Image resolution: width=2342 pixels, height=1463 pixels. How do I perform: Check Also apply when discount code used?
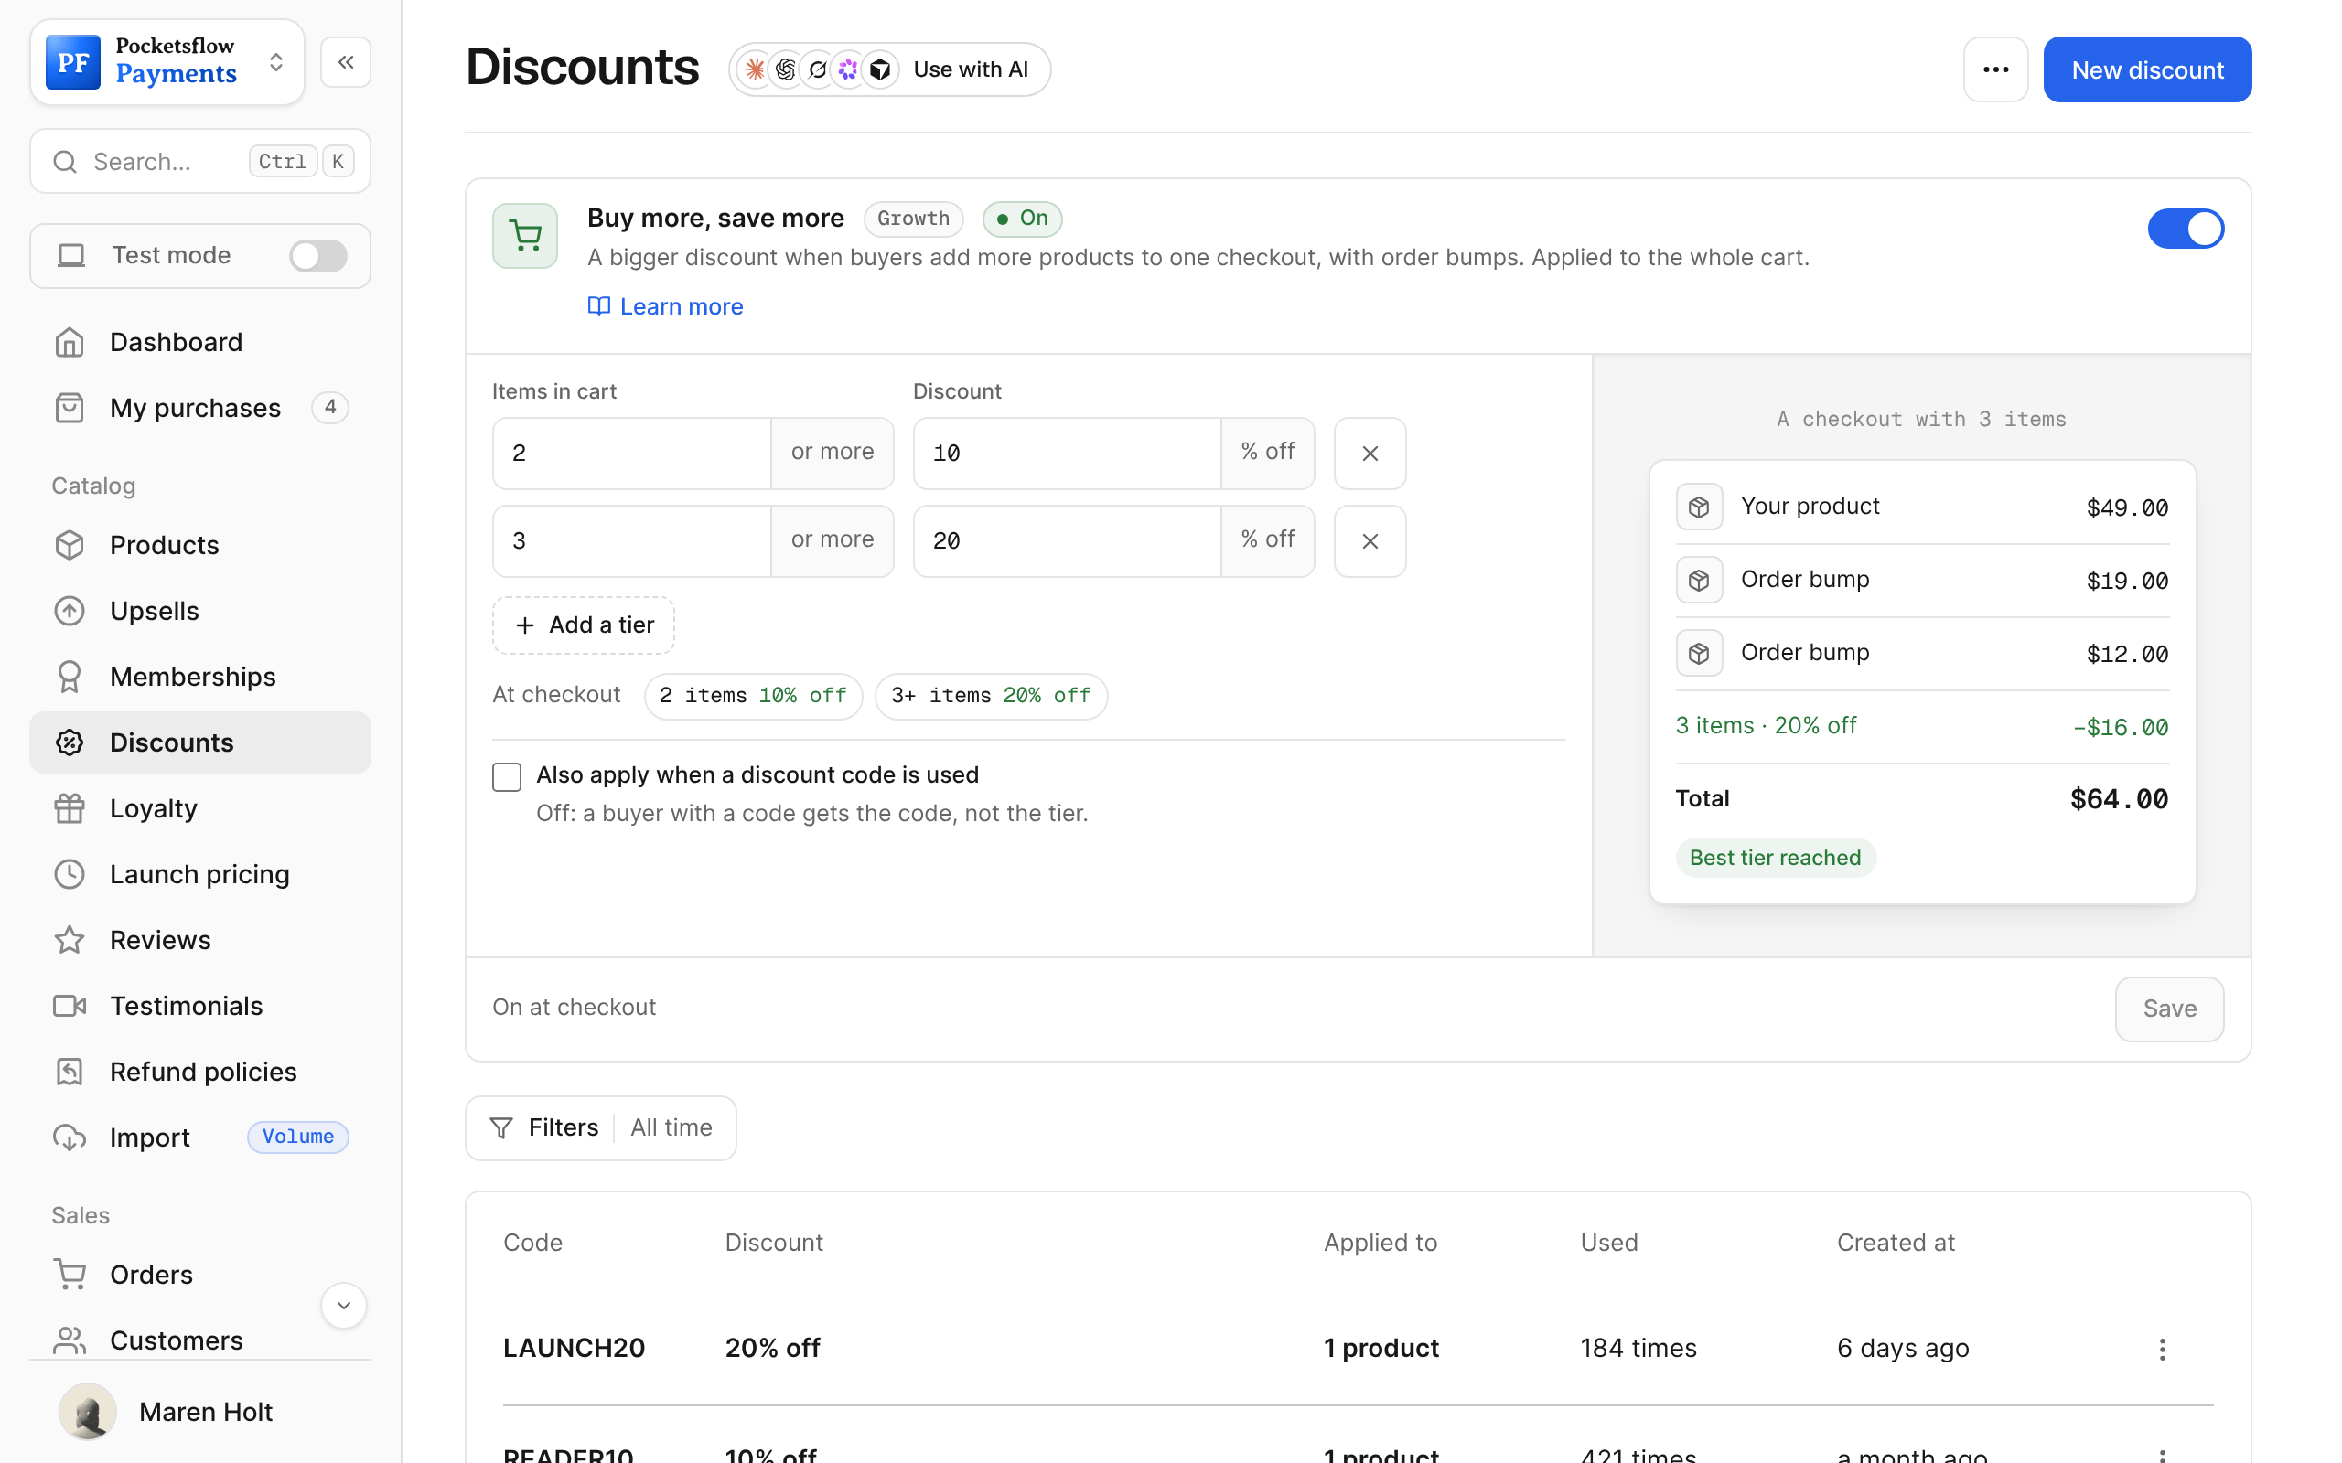tap(506, 777)
